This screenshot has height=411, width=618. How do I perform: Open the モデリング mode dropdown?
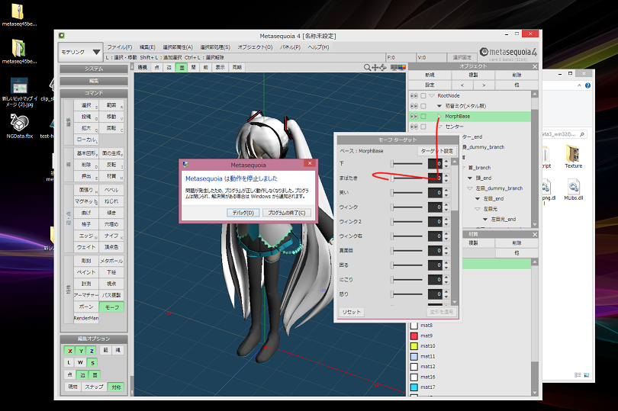81,52
